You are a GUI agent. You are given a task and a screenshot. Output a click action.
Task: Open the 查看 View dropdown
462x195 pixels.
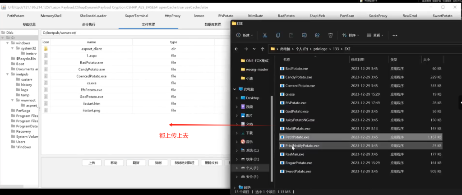tap(375, 35)
